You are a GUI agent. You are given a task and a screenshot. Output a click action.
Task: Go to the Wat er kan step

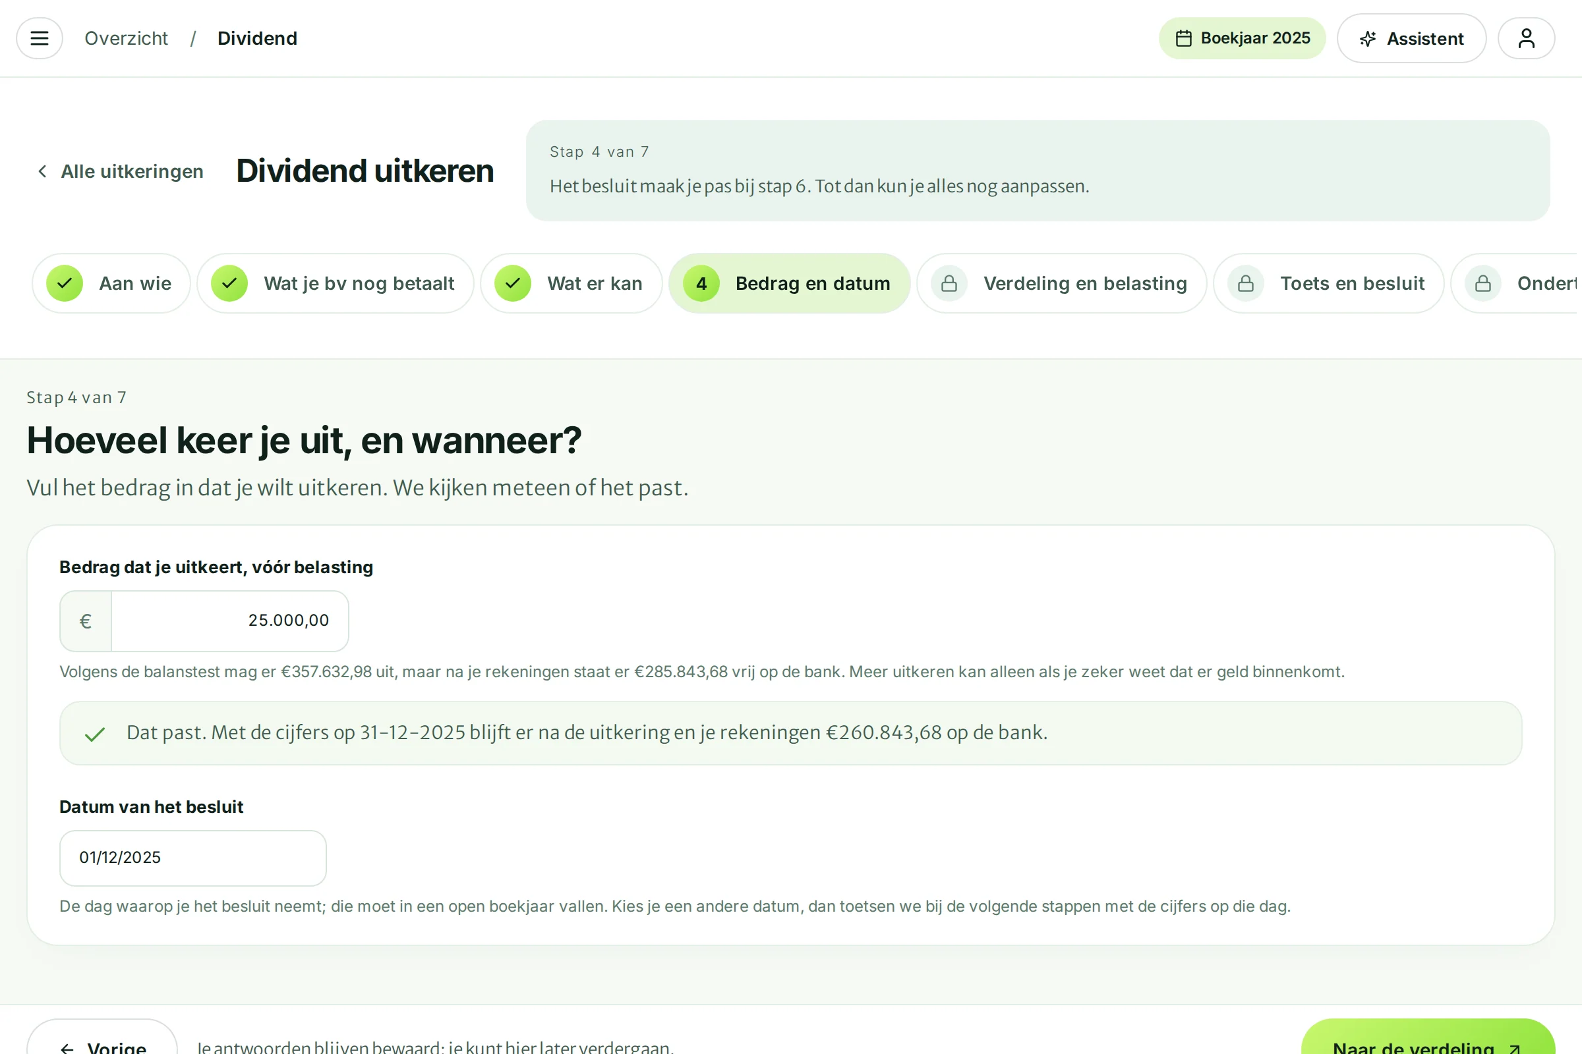571,283
